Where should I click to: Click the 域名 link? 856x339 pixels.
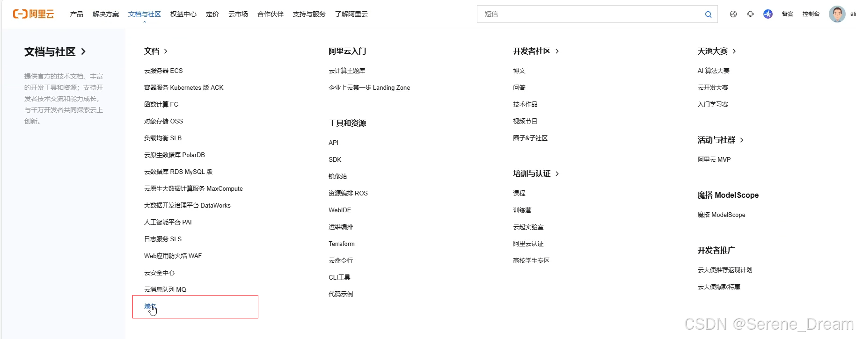pyautogui.click(x=150, y=306)
